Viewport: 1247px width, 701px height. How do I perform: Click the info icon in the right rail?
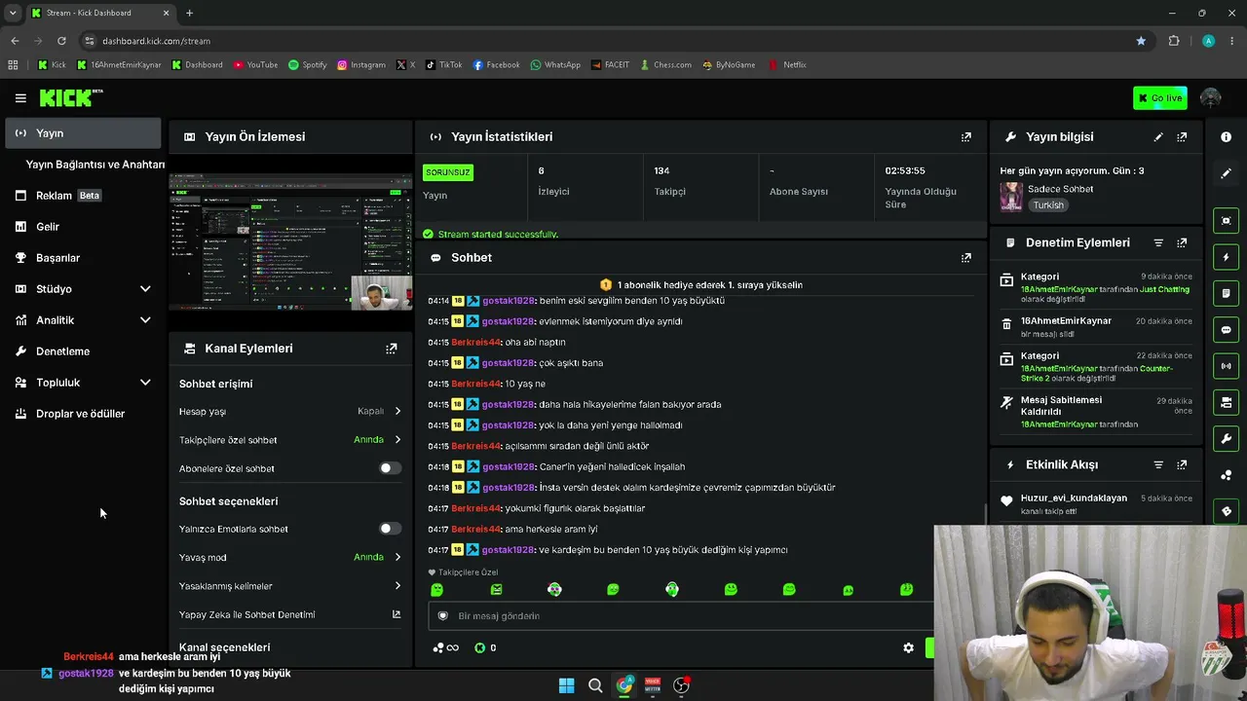click(x=1227, y=137)
